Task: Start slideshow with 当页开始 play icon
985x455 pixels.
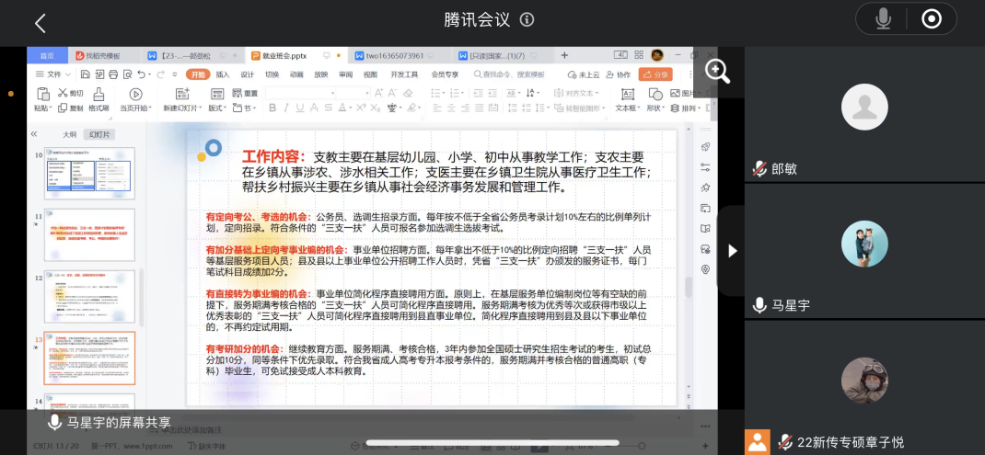Action: point(135,94)
